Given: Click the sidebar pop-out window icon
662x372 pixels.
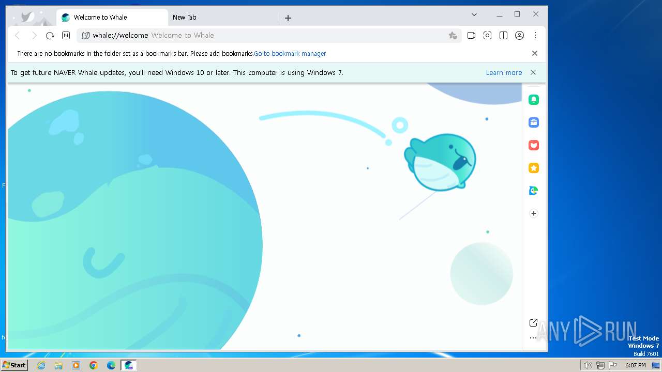Looking at the screenshot, I should tap(533, 323).
